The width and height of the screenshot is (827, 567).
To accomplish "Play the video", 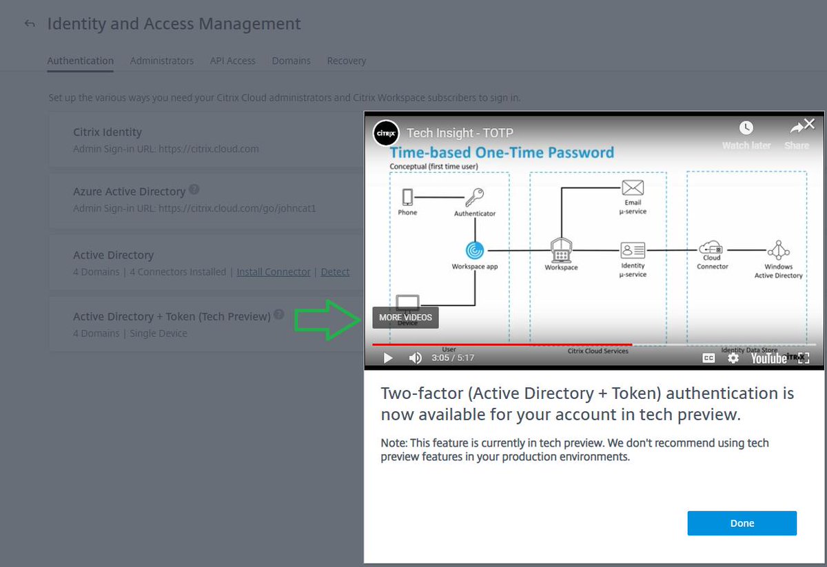I will [x=388, y=358].
